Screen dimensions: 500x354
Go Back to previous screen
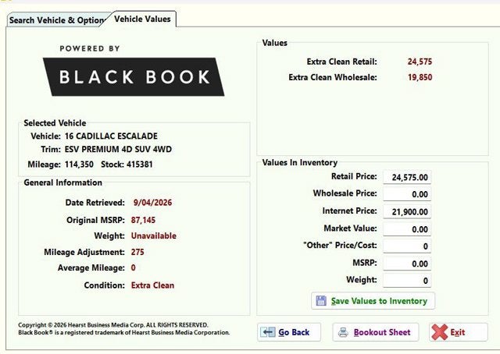click(289, 332)
